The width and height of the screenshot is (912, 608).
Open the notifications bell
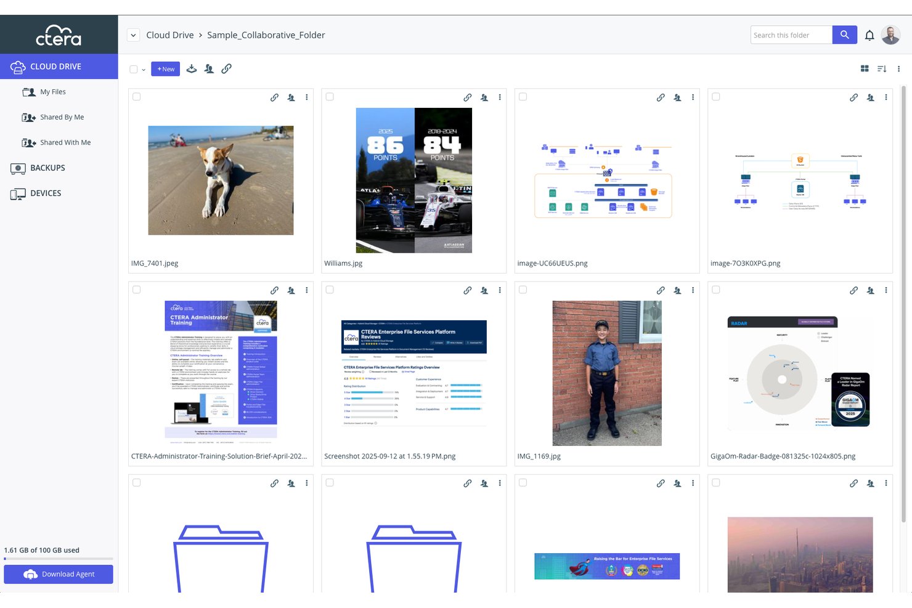pyautogui.click(x=869, y=35)
